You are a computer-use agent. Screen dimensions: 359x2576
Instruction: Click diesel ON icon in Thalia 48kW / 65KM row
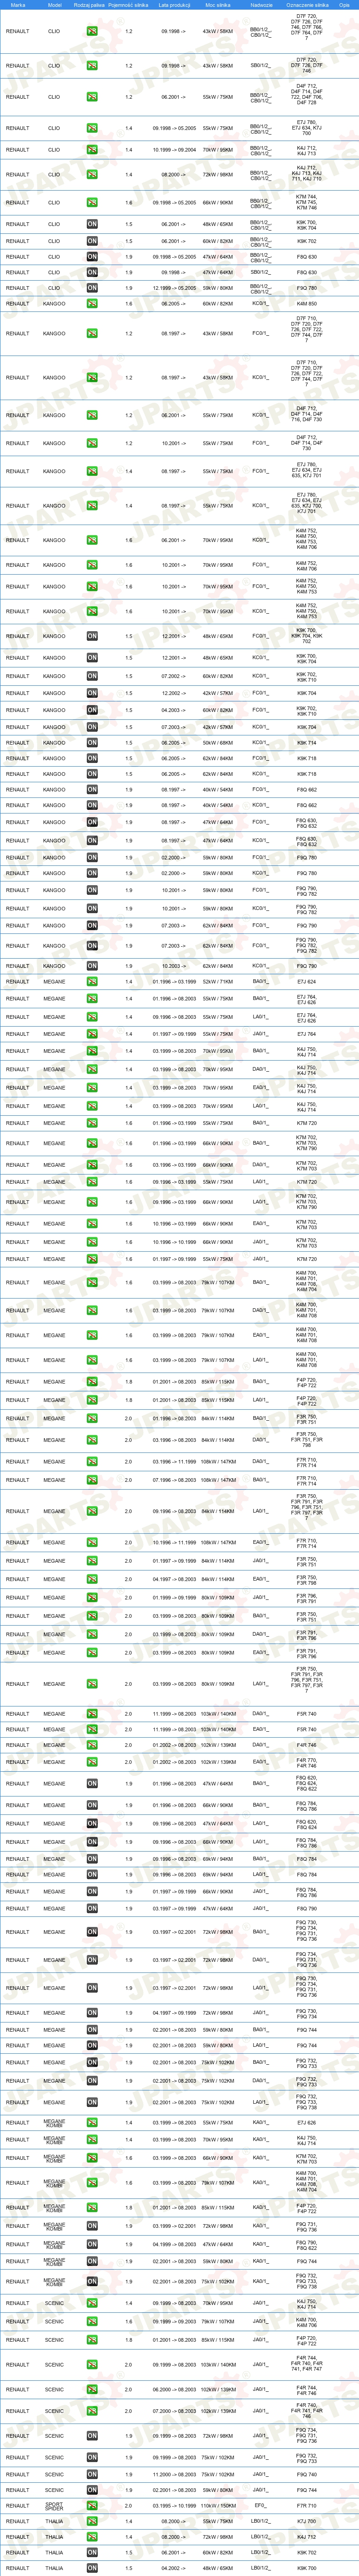tap(92, 2568)
